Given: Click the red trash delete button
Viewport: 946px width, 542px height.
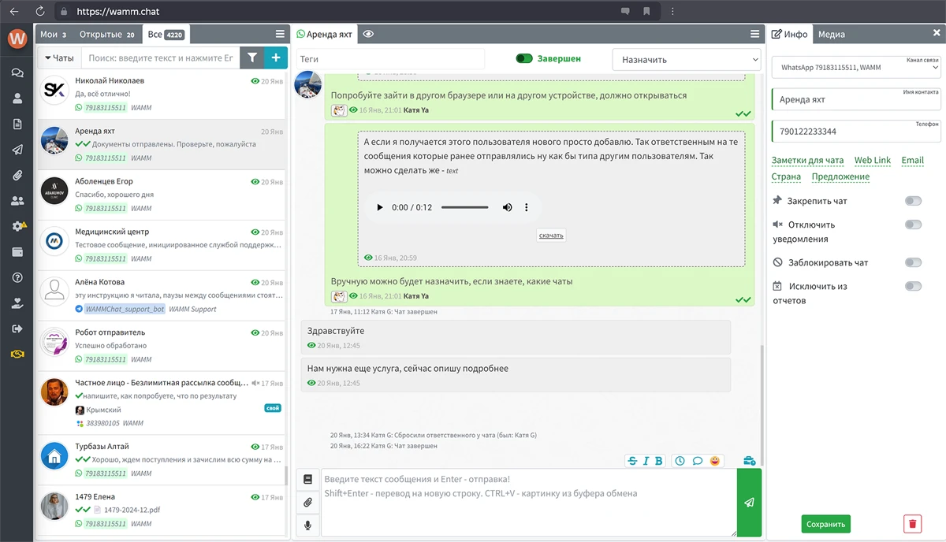Looking at the screenshot, I should point(913,523).
